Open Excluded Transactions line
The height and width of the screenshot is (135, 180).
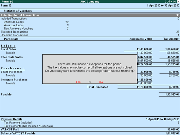90,32
